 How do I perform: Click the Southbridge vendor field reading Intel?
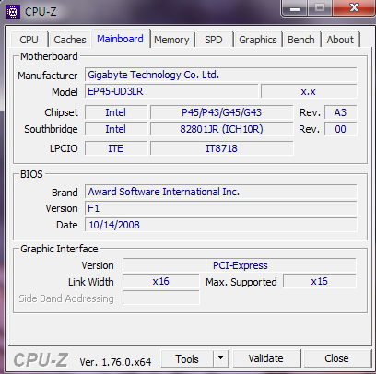coord(116,129)
